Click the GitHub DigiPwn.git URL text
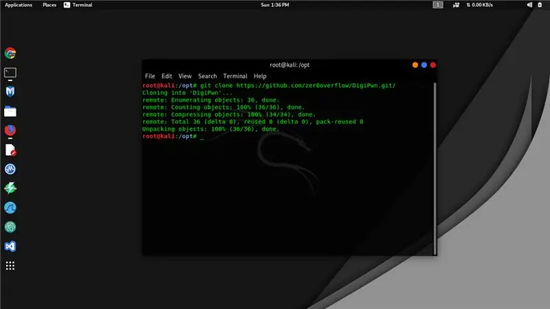 coord(316,85)
